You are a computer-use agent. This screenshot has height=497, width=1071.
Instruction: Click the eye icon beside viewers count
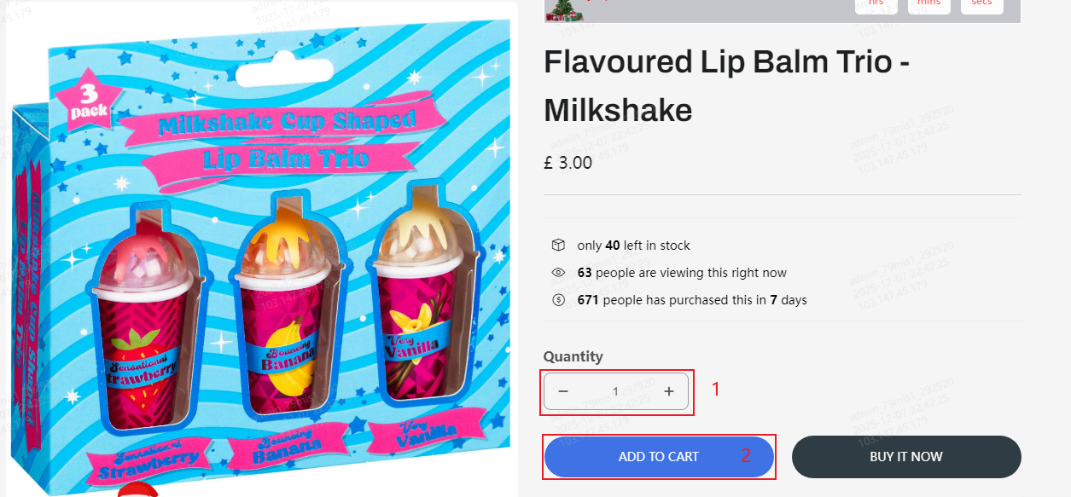pyautogui.click(x=558, y=273)
